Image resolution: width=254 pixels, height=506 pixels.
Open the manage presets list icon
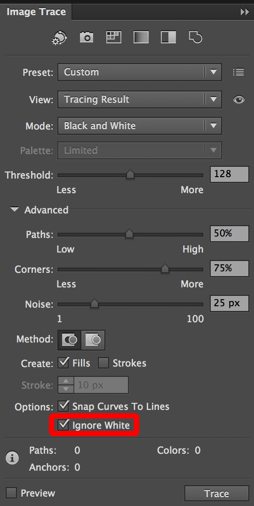point(238,72)
